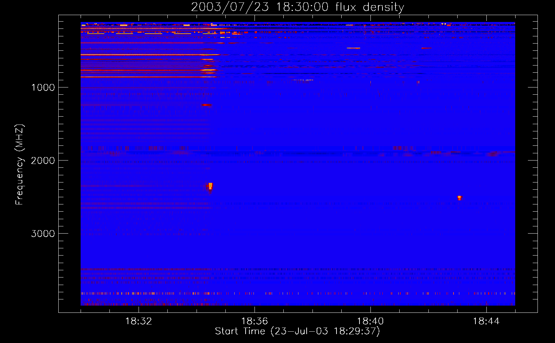Click the small red burst near 18:43
Image resolution: width=555 pixels, height=343 pixels.
click(459, 198)
